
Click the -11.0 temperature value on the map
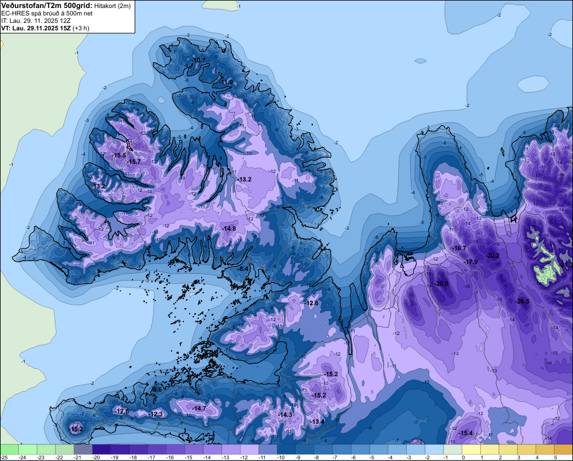(227, 82)
